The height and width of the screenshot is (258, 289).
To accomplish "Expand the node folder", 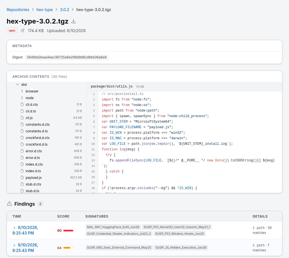I will coord(22,98).
